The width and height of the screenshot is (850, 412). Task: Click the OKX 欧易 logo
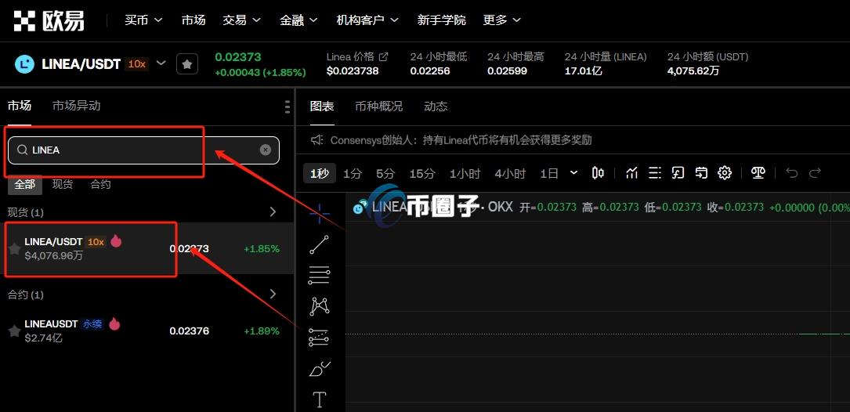click(x=49, y=20)
